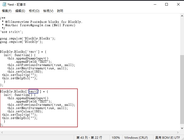Minimize the Notepad window
The image size is (184, 140).
point(155,4)
